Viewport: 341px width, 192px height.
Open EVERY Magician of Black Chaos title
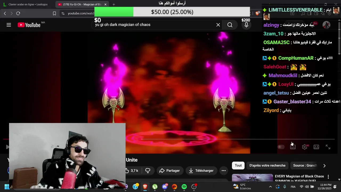pos(299,178)
